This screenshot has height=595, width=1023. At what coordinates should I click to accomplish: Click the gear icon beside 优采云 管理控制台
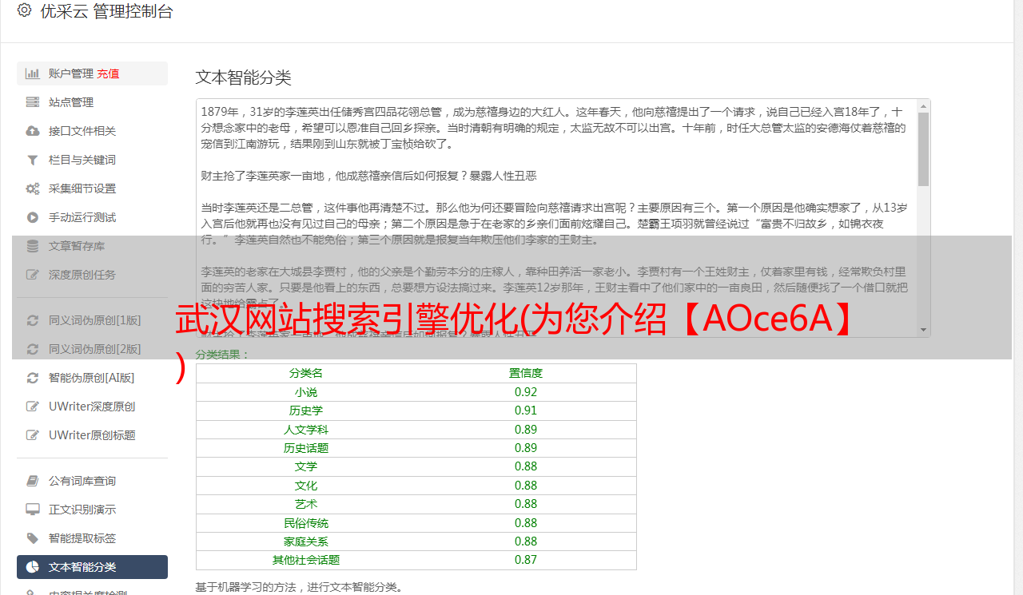24,10
